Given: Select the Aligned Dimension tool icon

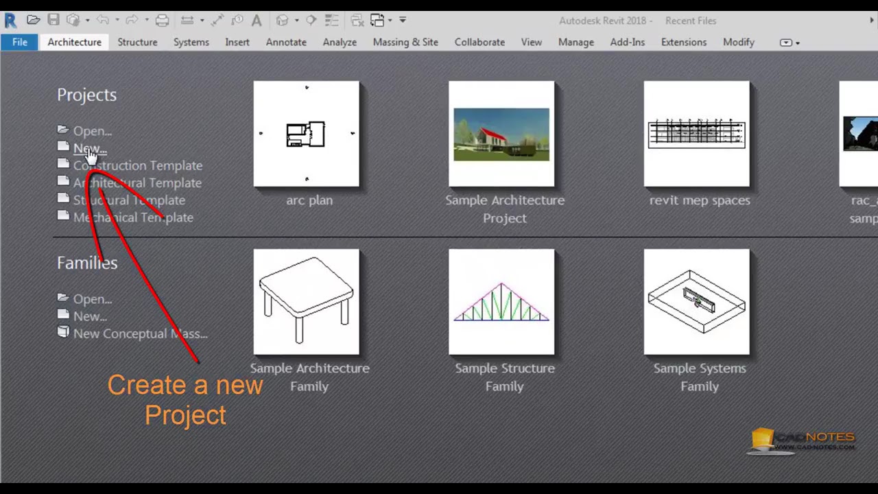Looking at the screenshot, I should point(217,20).
